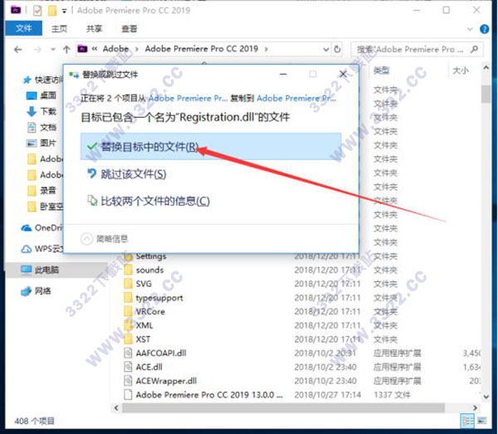Click horizontal scrollbar right arrow

coord(475,408)
